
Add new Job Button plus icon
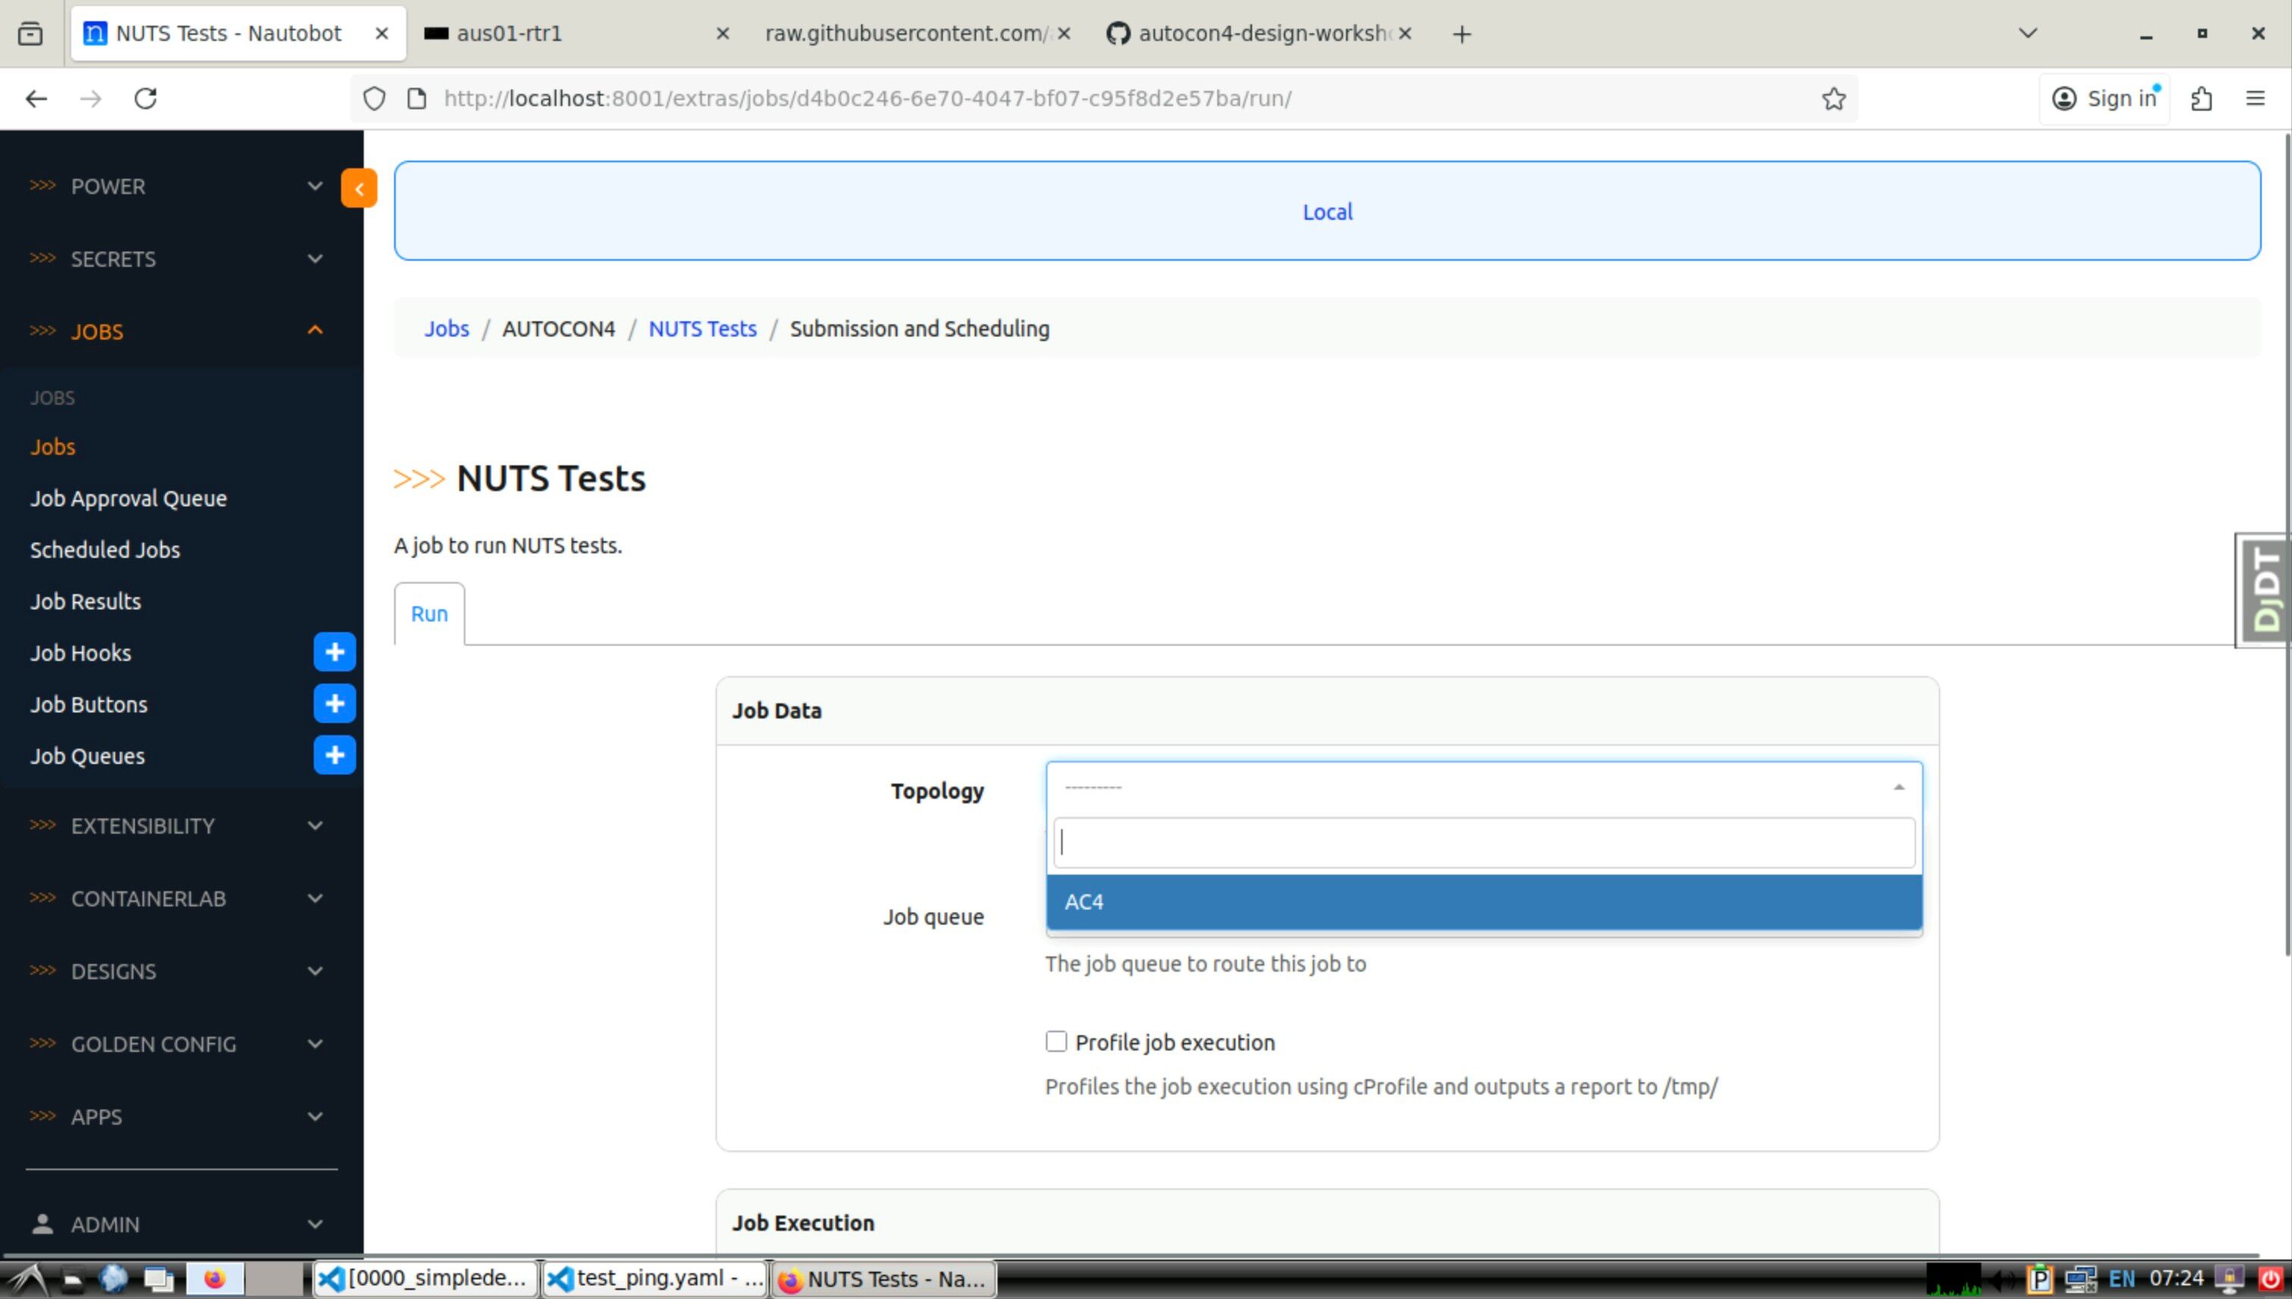pyautogui.click(x=334, y=704)
